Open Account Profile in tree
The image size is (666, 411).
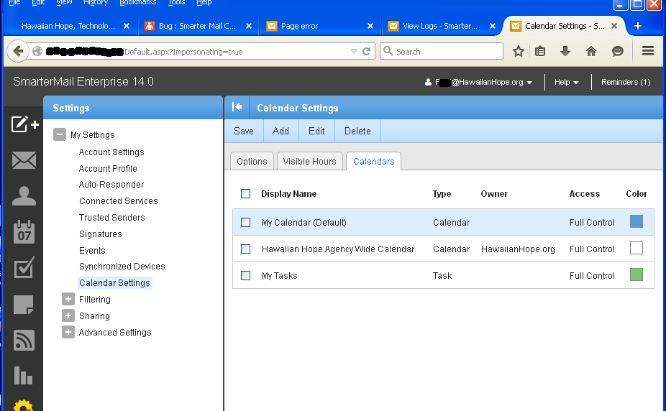[108, 168]
